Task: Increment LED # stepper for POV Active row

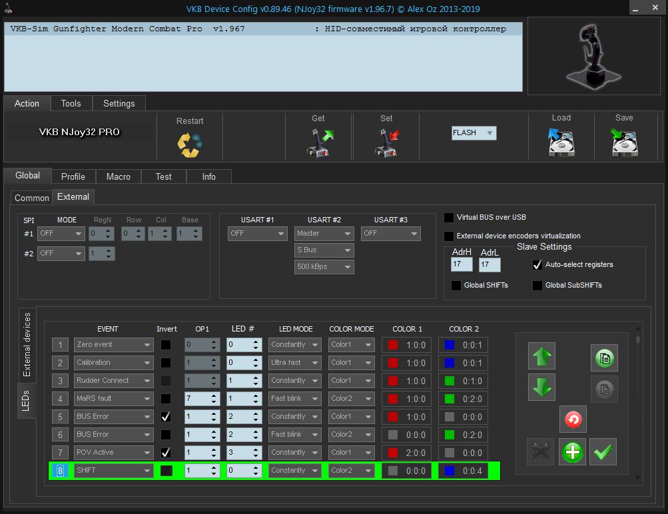Action: click(x=256, y=449)
